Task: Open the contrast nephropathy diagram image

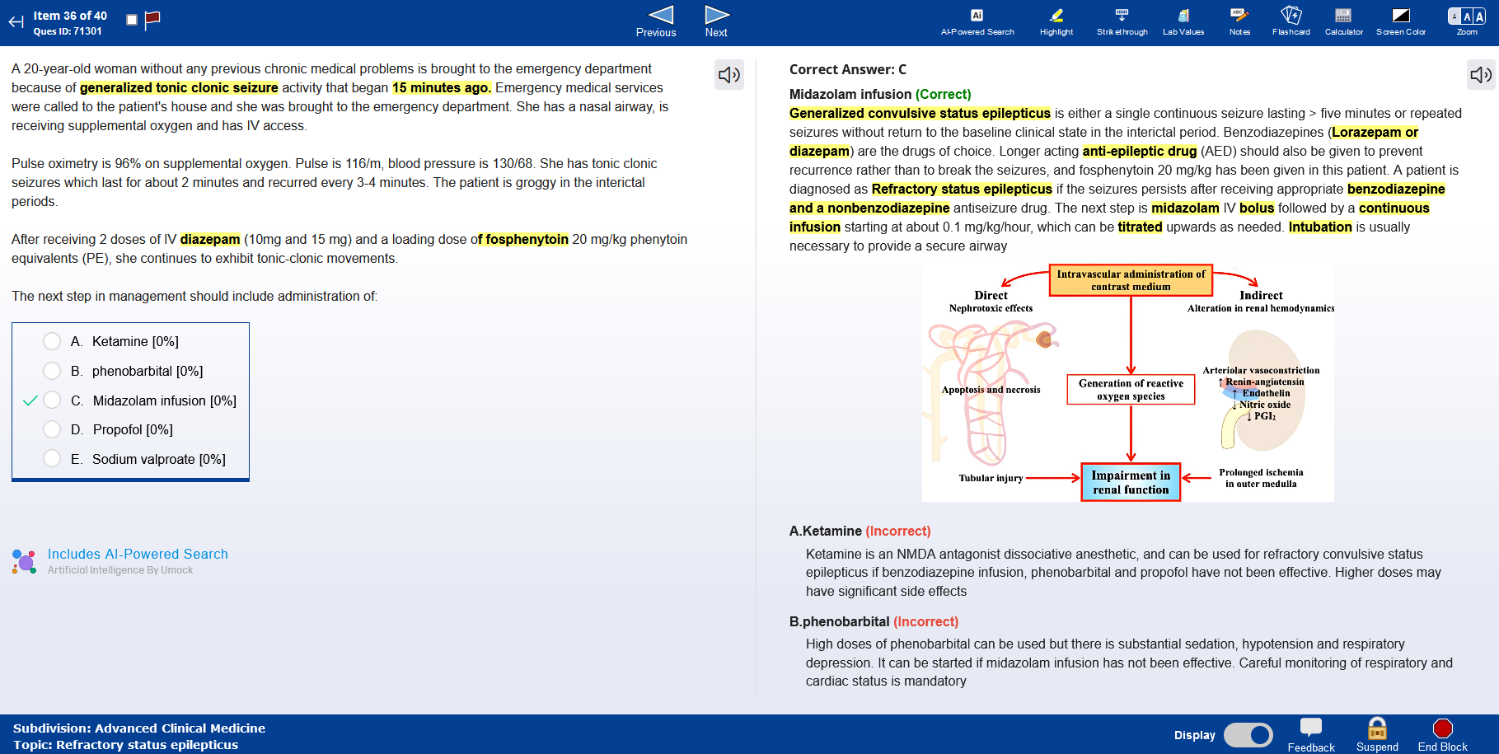Action: (1127, 382)
